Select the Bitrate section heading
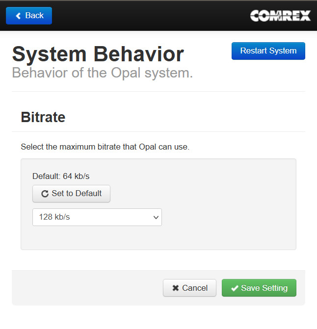Screen dimensions: 317x329 tap(43, 117)
